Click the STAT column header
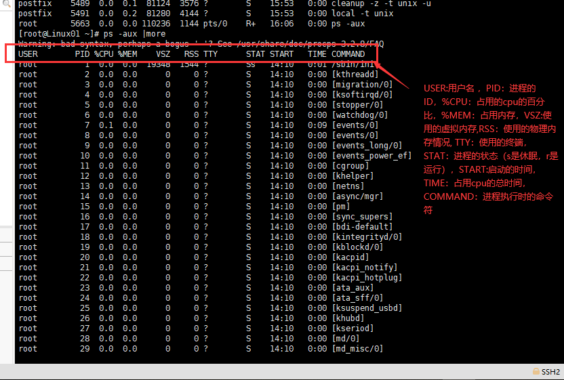 click(256, 54)
